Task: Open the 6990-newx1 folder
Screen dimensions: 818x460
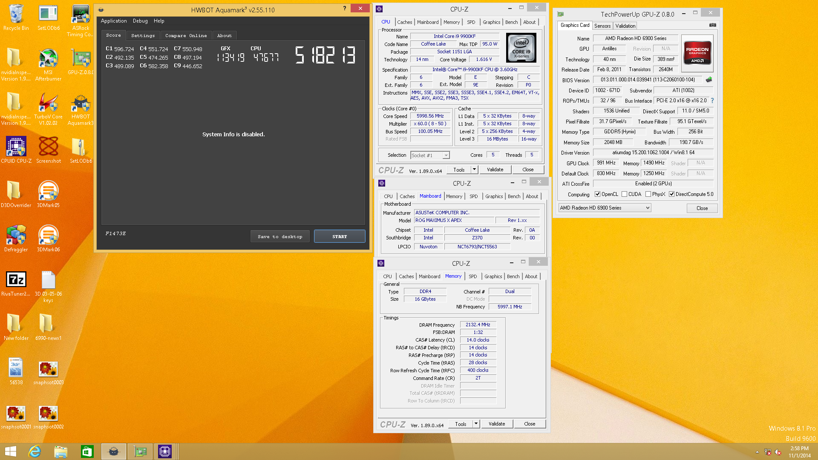Action: pos(48,327)
